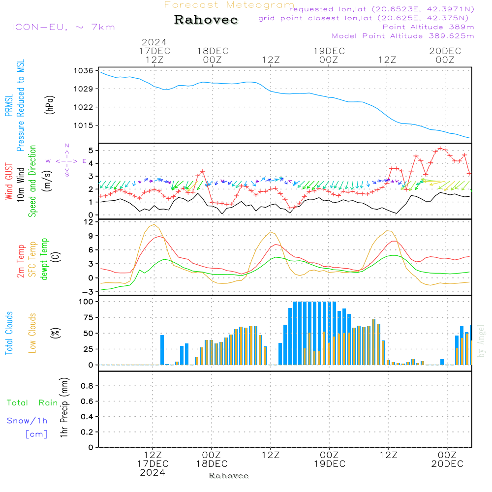Image resolution: width=492 pixels, height=492 pixels.
Task: Click the 5 value on wind axis
Action: (x=91, y=150)
